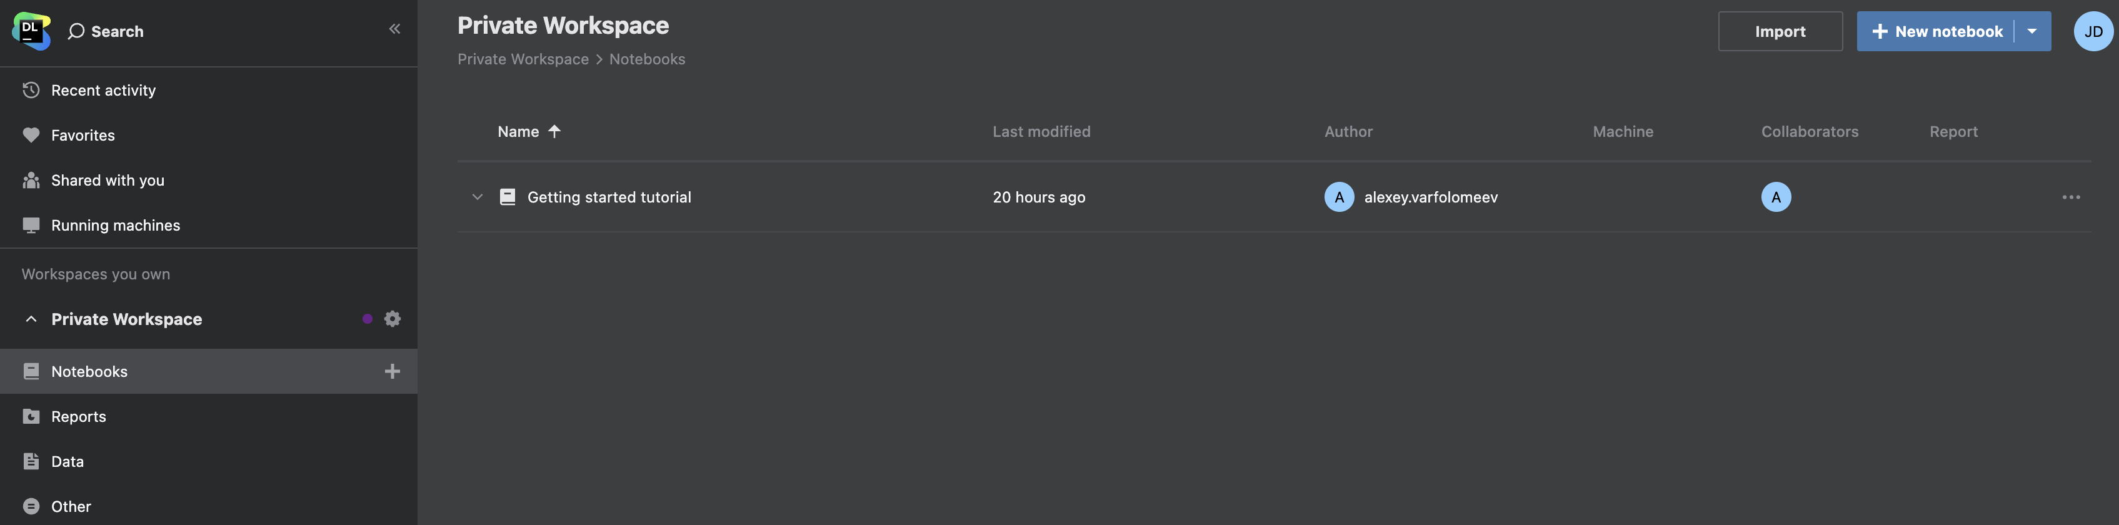Select the Recent activity icon
The width and height of the screenshot is (2119, 525).
31,90
